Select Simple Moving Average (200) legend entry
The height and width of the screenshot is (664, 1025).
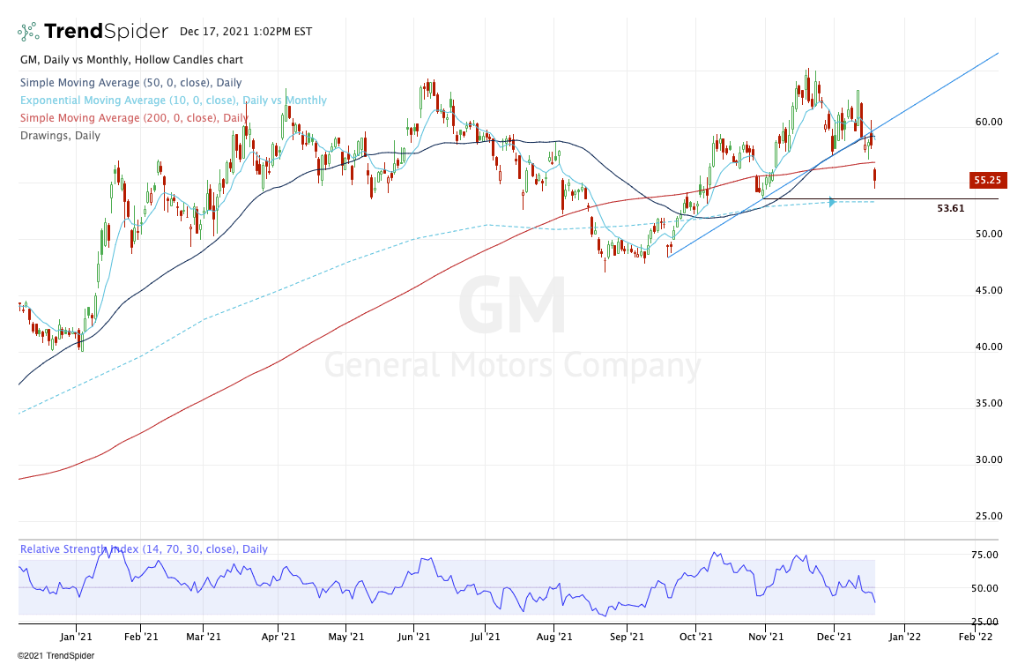[x=134, y=118]
